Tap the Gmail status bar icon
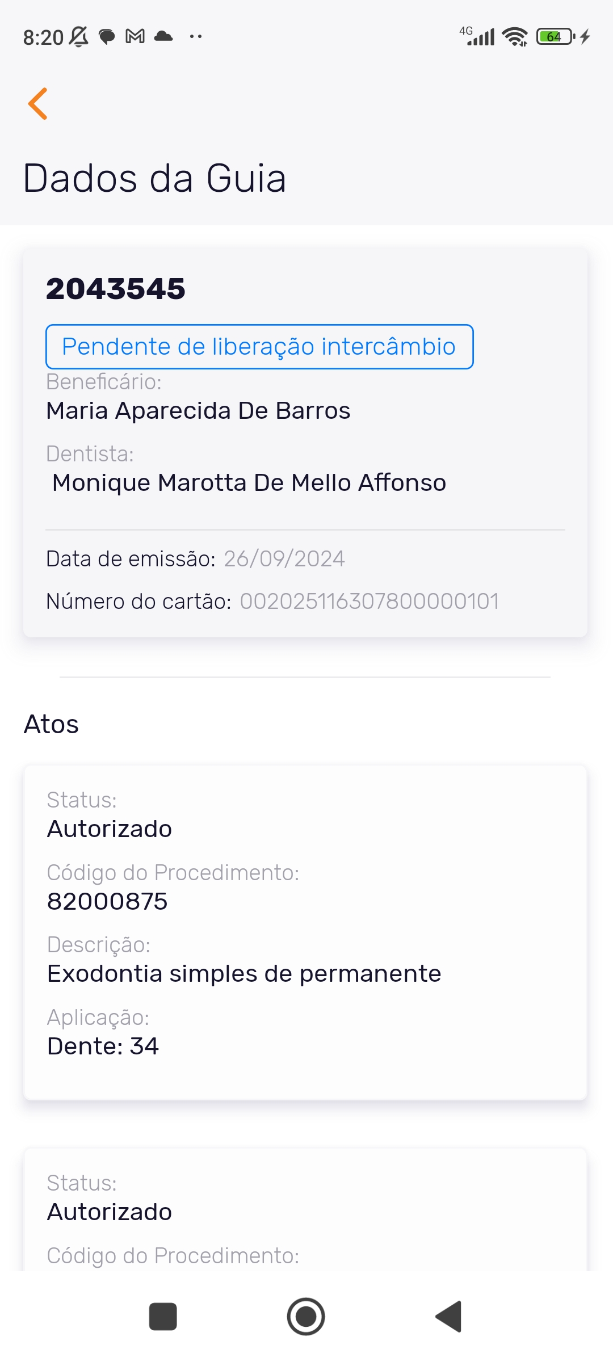The image size is (613, 1362). pyautogui.click(x=135, y=37)
